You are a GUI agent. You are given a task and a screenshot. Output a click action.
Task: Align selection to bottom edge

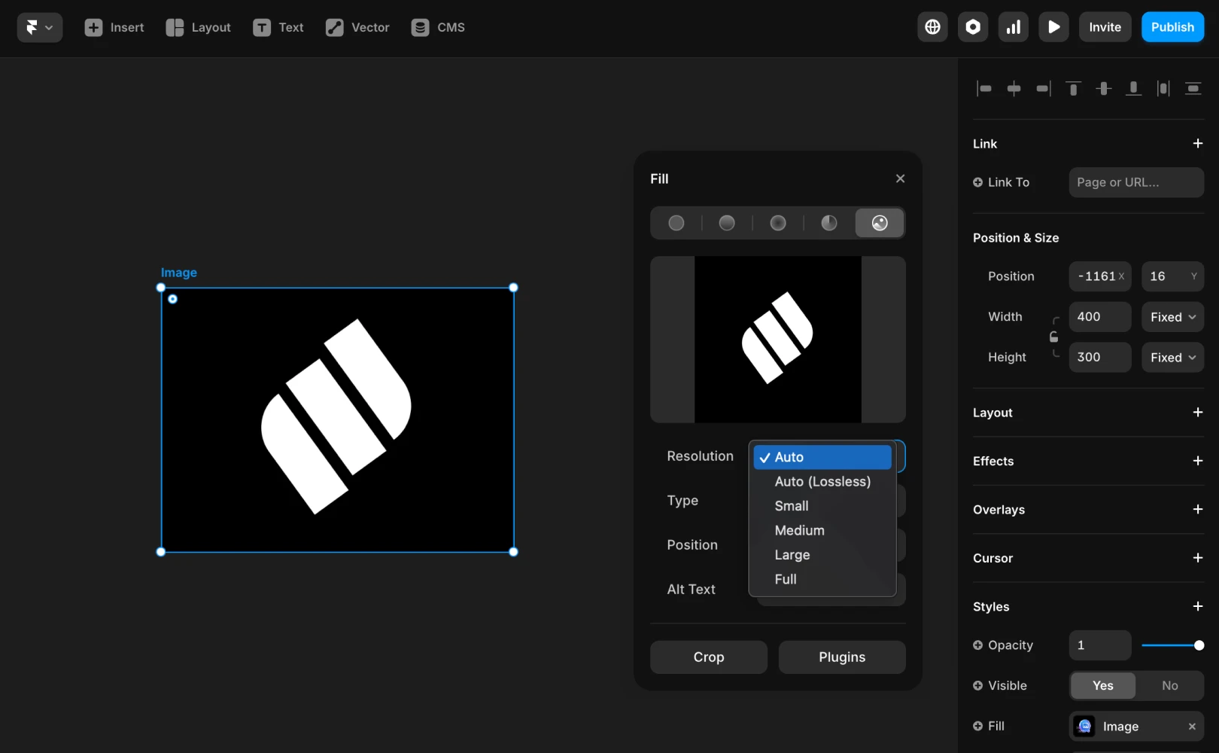point(1133,89)
